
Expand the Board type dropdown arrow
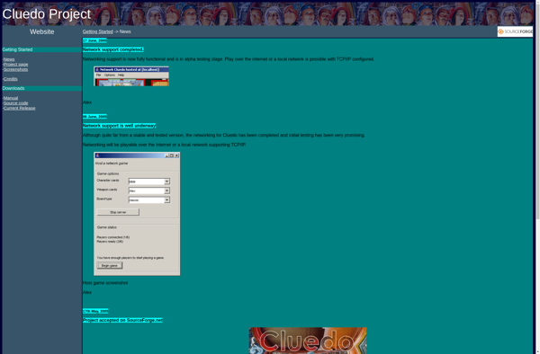pos(167,200)
